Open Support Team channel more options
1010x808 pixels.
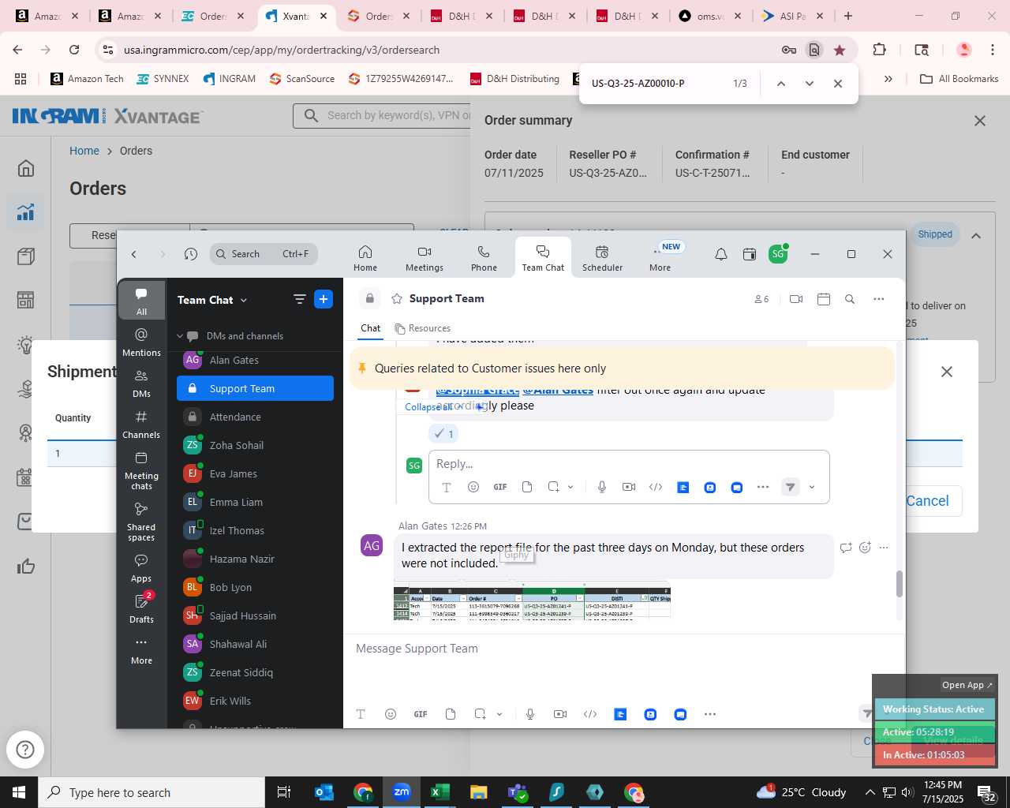[x=879, y=299]
